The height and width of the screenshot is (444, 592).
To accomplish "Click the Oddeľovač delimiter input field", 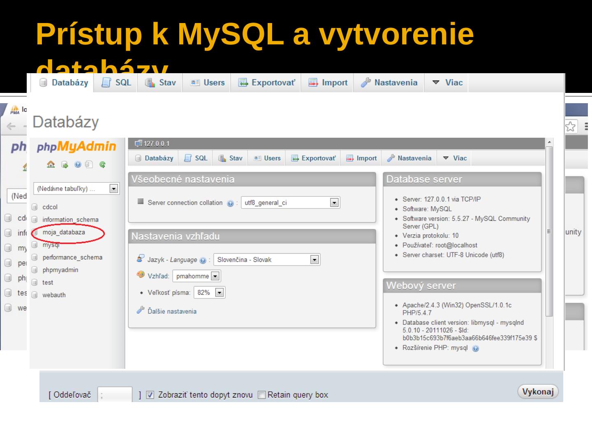I will pyautogui.click(x=115, y=395).
